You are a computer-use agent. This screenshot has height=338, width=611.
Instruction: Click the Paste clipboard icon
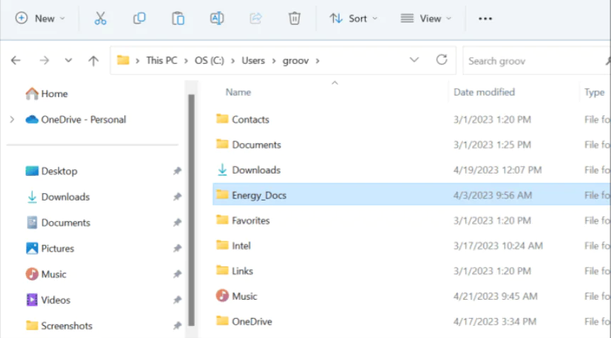click(178, 18)
